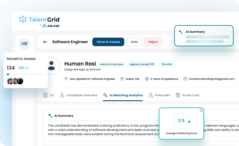Click the Shortlist tag
The height and width of the screenshot is (146, 239).
[x=167, y=64]
